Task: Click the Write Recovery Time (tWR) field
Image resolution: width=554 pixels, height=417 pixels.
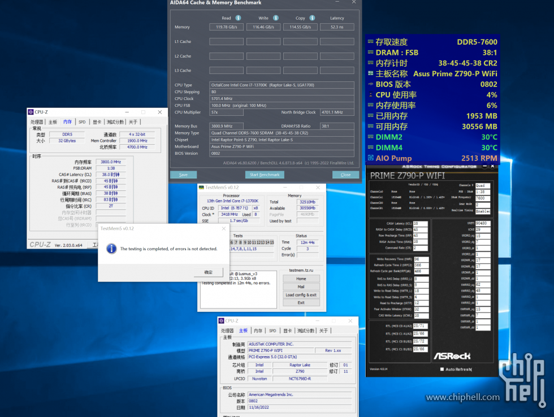Action: [x=421, y=259]
